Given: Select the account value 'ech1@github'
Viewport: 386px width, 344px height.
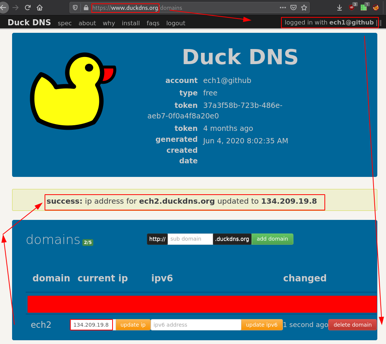Looking at the screenshot, I should 227,80.
